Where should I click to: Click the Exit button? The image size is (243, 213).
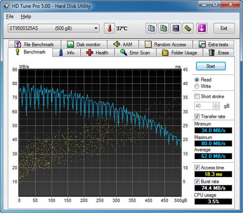coord(224,28)
